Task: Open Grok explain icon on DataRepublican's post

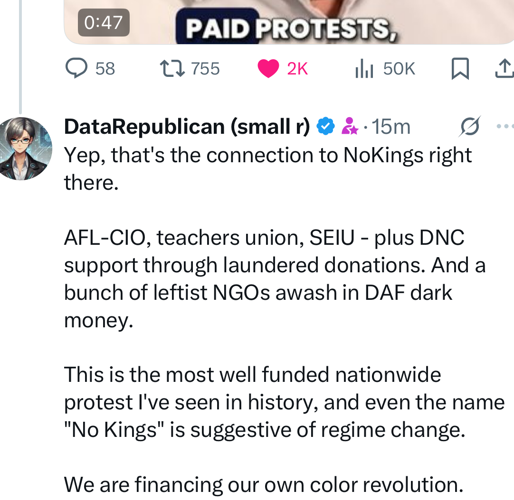Action: tap(470, 127)
